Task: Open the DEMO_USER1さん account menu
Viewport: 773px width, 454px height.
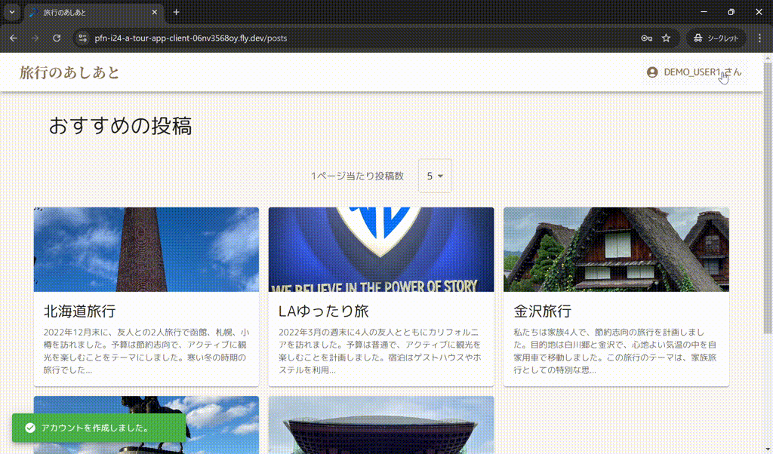Action: (x=694, y=72)
